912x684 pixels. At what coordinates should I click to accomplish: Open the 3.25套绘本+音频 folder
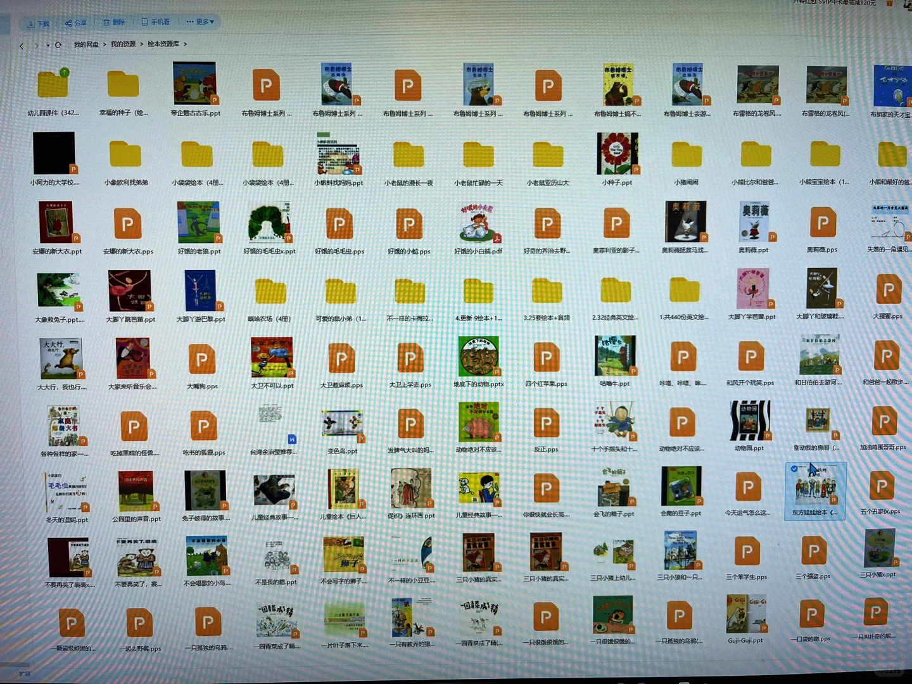click(547, 291)
